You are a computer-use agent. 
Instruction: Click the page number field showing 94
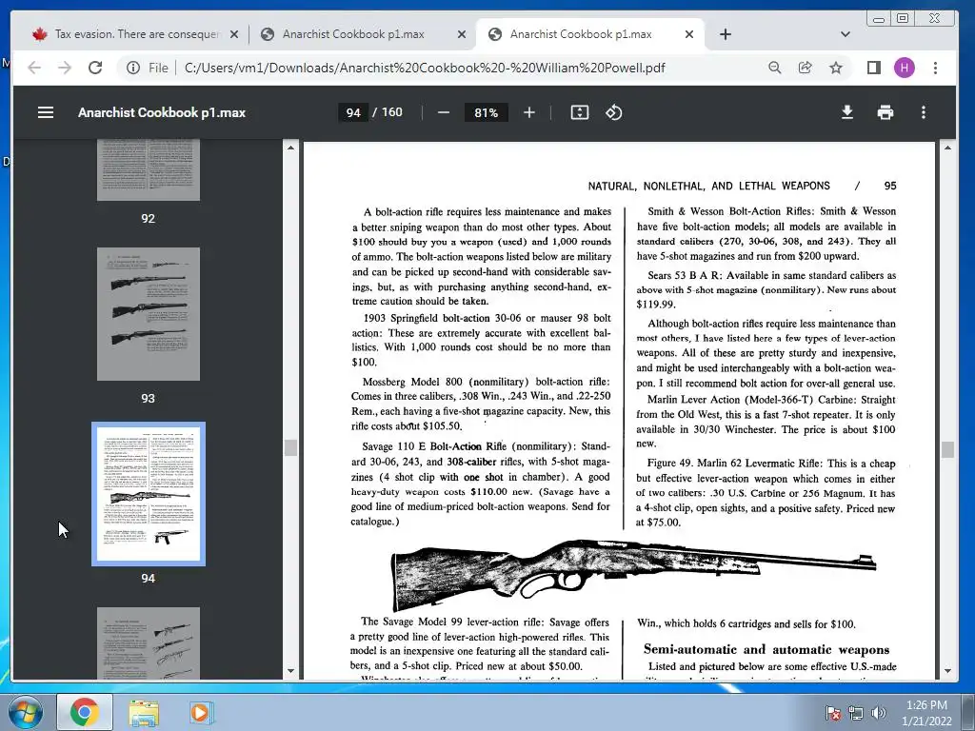[x=353, y=112]
